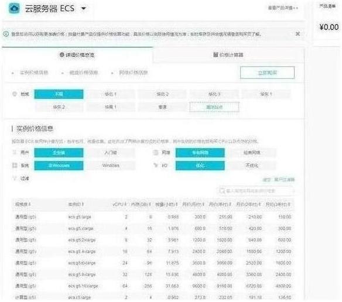
Task: Click the 实例价格信息 section heading
Action: click(35, 129)
